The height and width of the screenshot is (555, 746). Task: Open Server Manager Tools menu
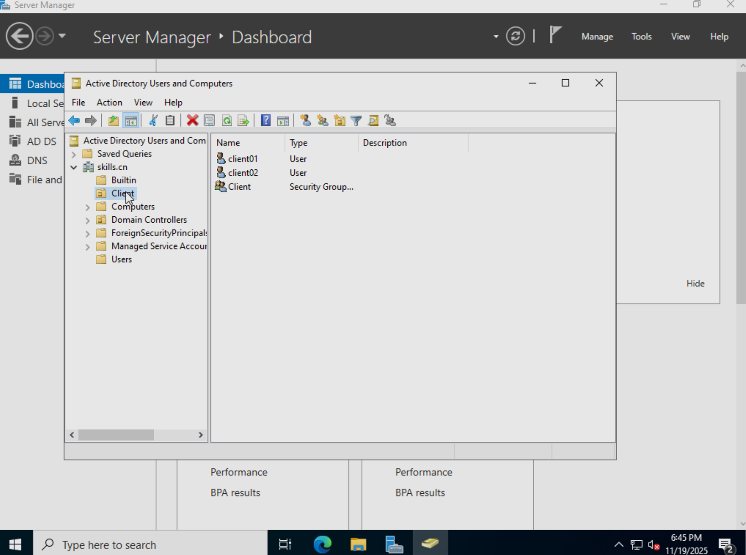pos(641,36)
